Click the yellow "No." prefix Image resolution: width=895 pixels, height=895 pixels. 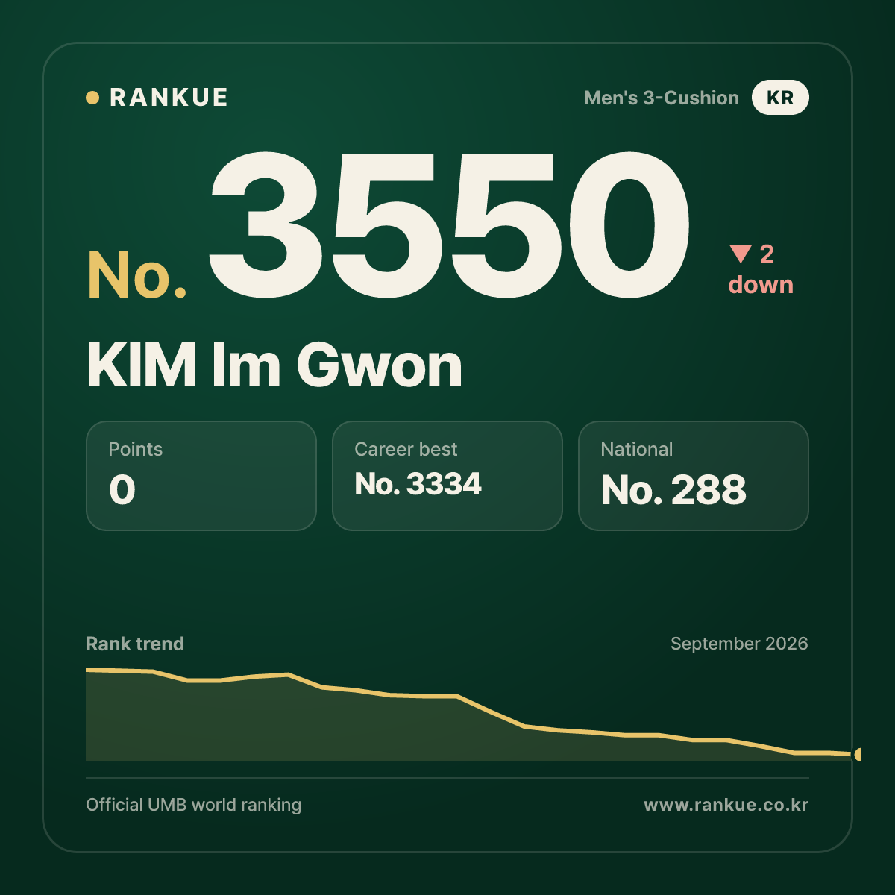coord(137,275)
